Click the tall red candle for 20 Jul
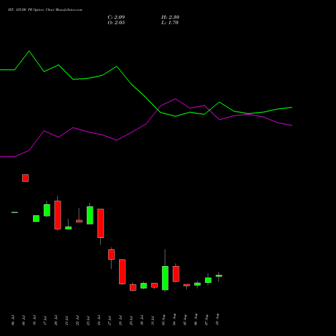 pos(58,214)
